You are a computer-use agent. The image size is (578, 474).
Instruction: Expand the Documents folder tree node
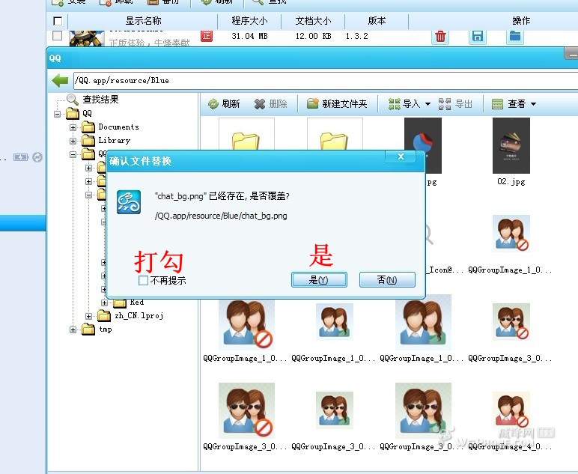click(73, 127)
